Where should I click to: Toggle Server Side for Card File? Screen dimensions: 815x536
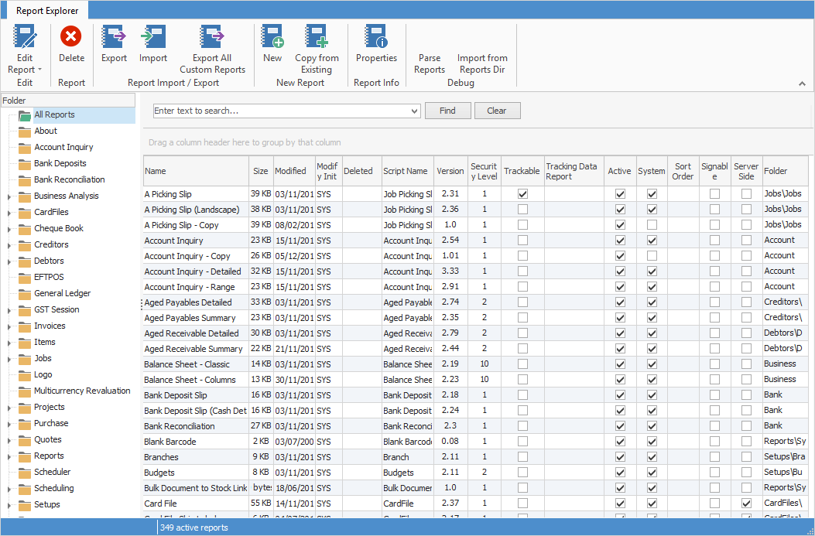[x=745, y=503]
